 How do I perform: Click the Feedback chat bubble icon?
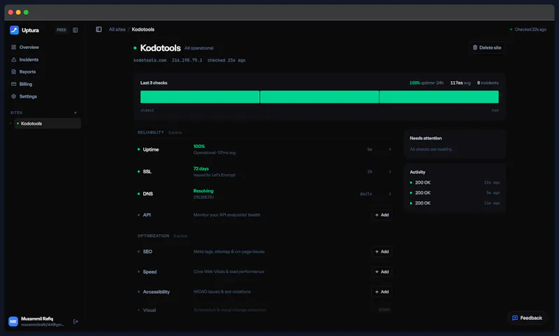515,318
